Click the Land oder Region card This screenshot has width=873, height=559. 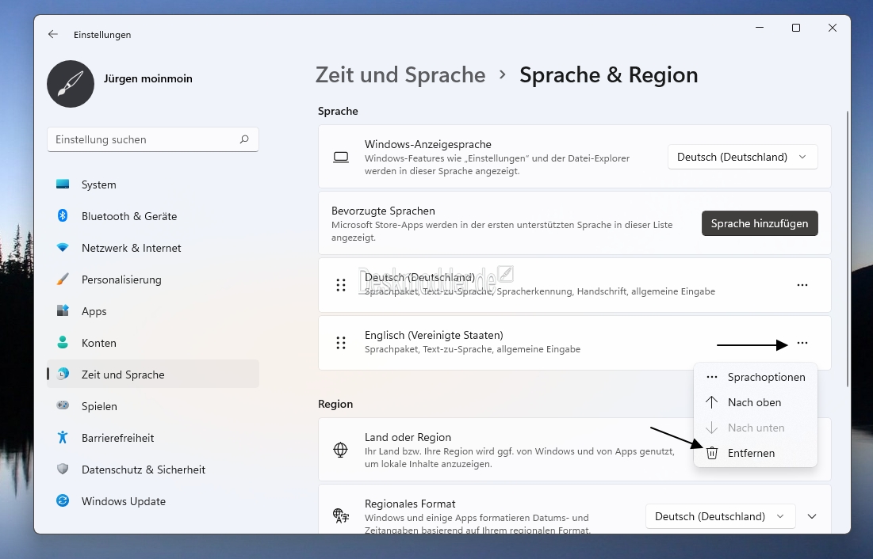click(575, 450)
